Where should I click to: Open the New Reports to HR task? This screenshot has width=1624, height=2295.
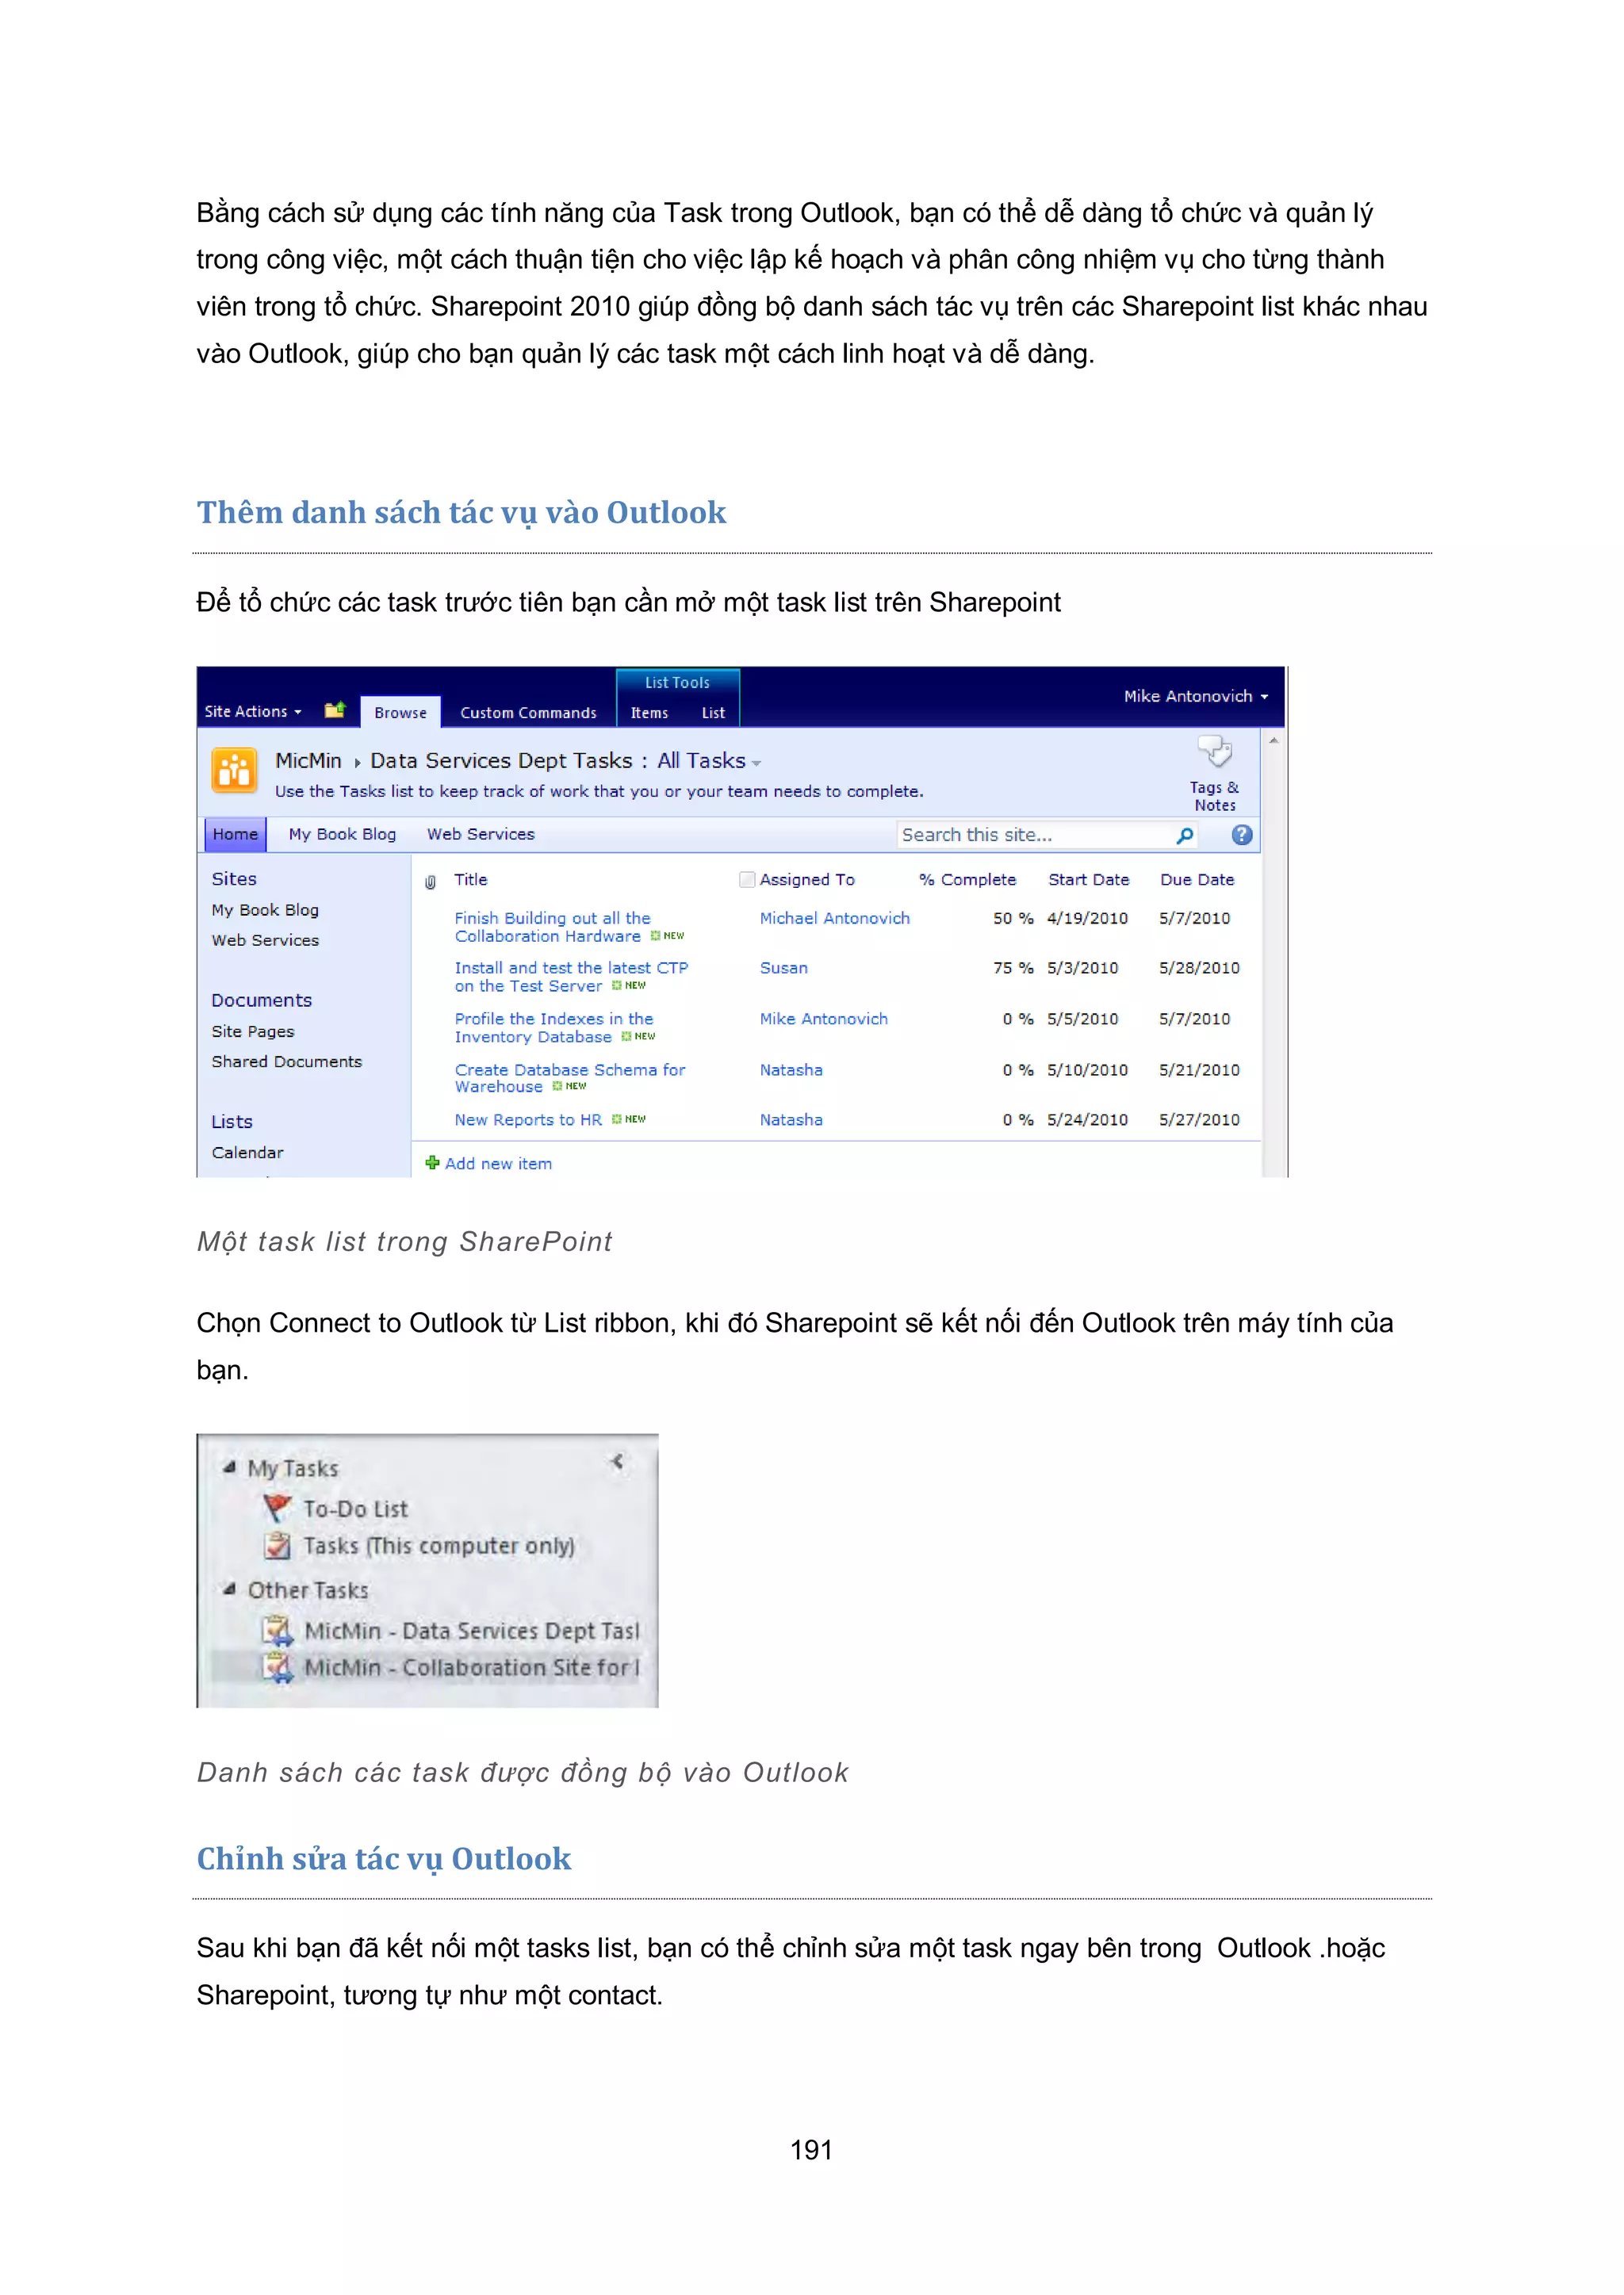528,1119
